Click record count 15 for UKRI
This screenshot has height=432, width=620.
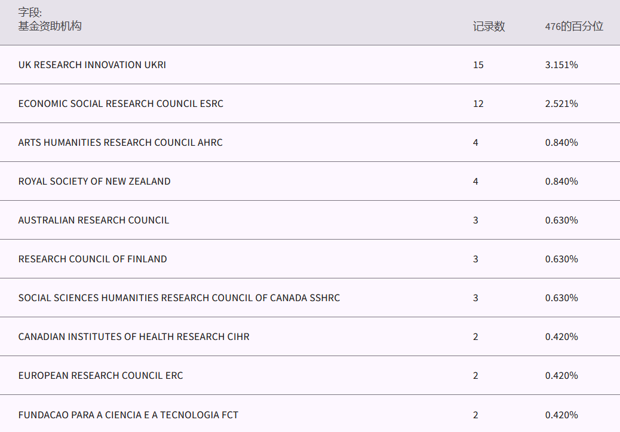click(478, 65)
